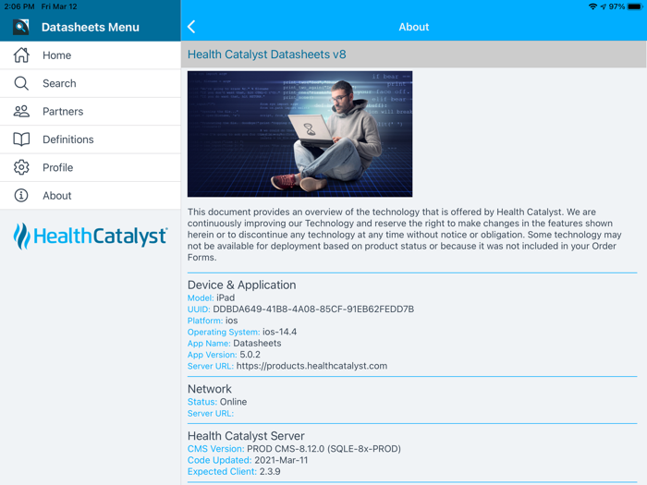Open Definitions menu item

(91, 139)
